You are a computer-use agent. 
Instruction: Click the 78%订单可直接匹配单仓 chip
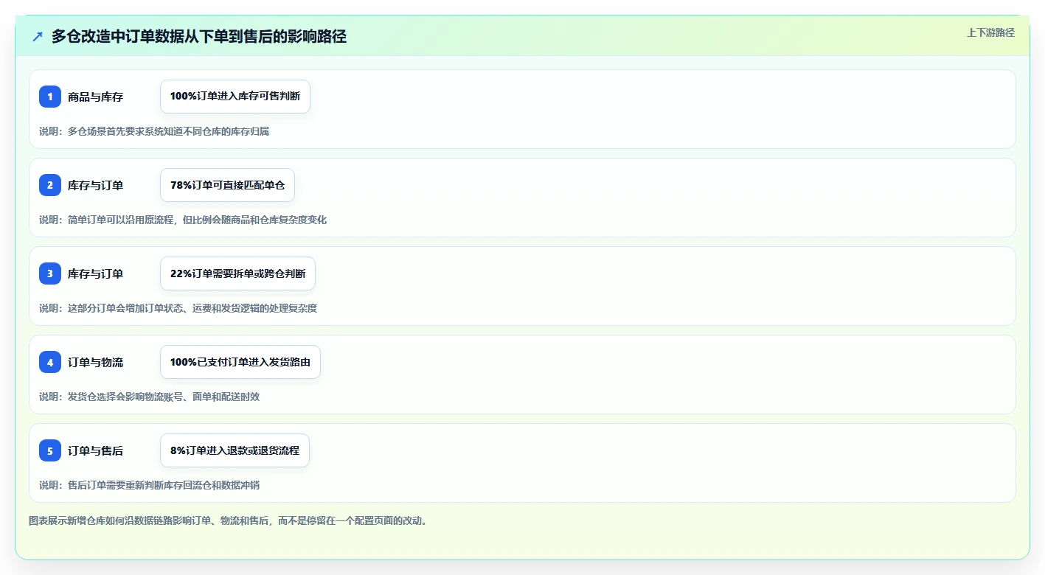tap(227, 185)
